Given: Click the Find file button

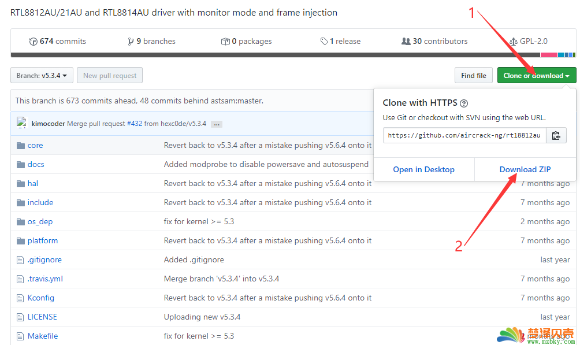Looking at the screenshot, I should [x=474, y=76].
